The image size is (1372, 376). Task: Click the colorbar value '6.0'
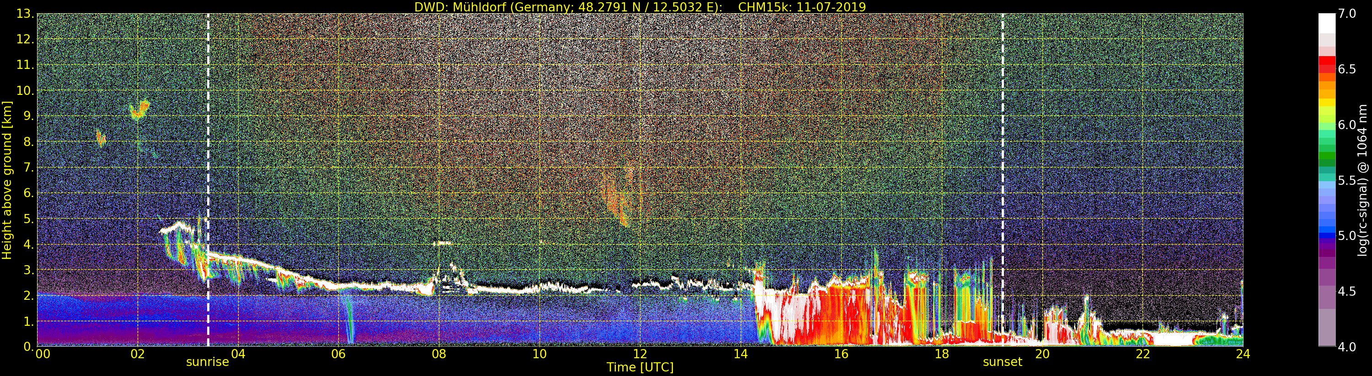1347,125
